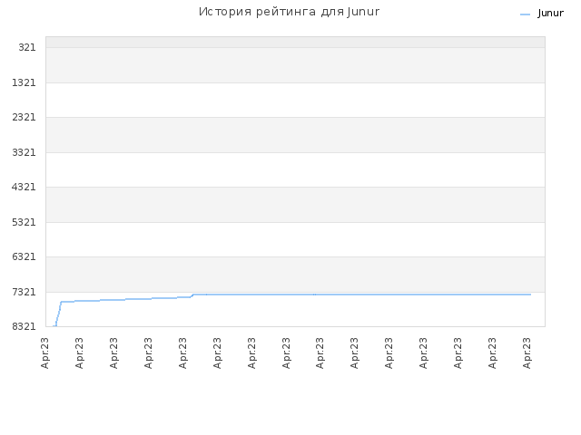Click the chart title История рейтинга для Junur
This screenshot has height=435, width=581.
point(289,12)
